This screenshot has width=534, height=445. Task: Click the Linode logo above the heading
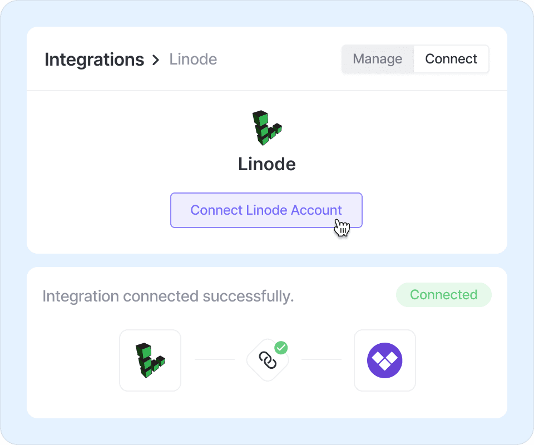pyautogui.click(x=266, y=128)
